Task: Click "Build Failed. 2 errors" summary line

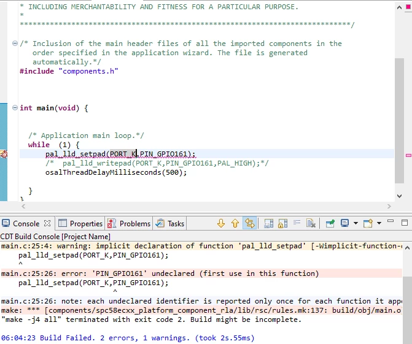Action: point(128,338)
